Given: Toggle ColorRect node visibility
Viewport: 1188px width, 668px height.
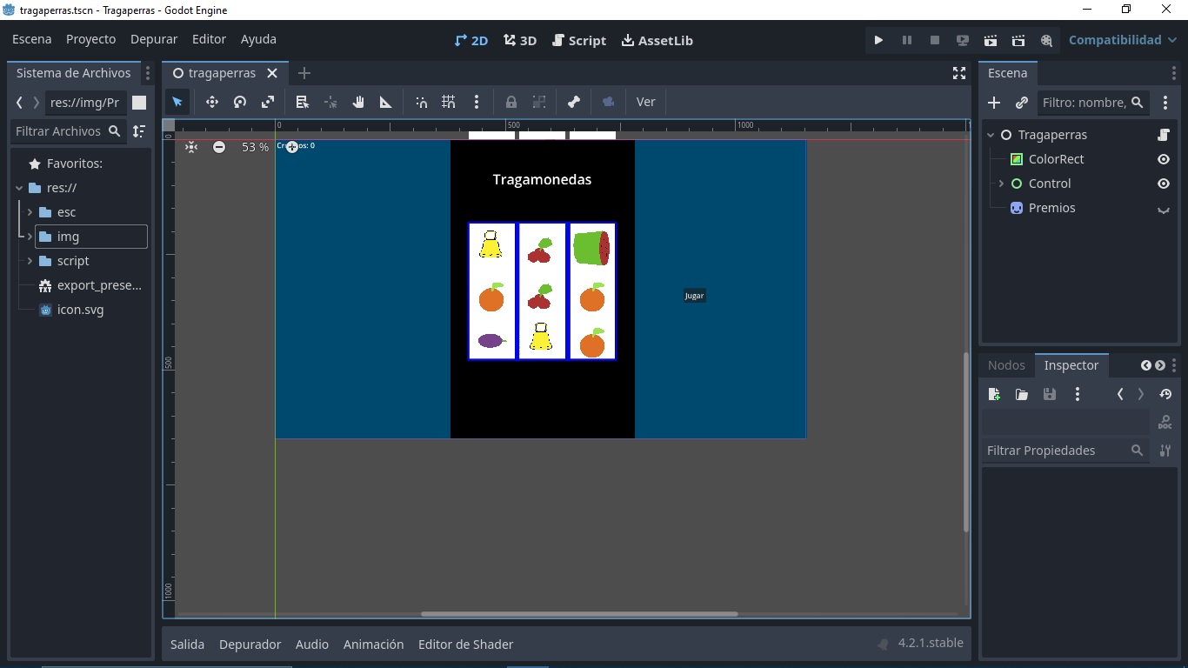Looking at the screenshot, I should point(1163,159).
